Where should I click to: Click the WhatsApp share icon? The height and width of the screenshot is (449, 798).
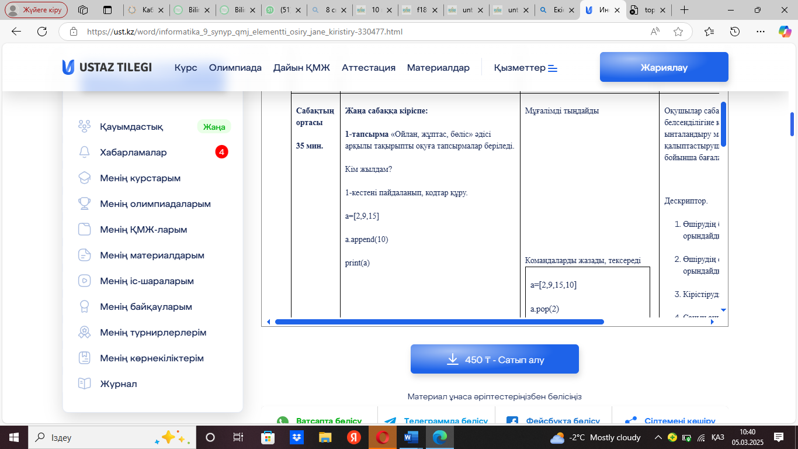pos(283,422)
